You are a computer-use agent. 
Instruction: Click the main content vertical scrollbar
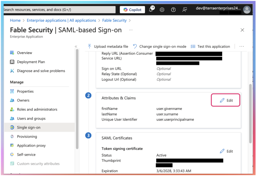250,114
